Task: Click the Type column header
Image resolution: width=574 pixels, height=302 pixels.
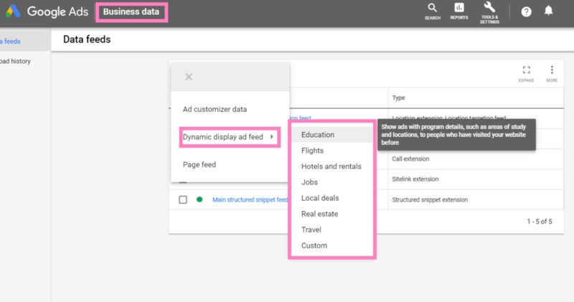Action: [x=399, y=98]
